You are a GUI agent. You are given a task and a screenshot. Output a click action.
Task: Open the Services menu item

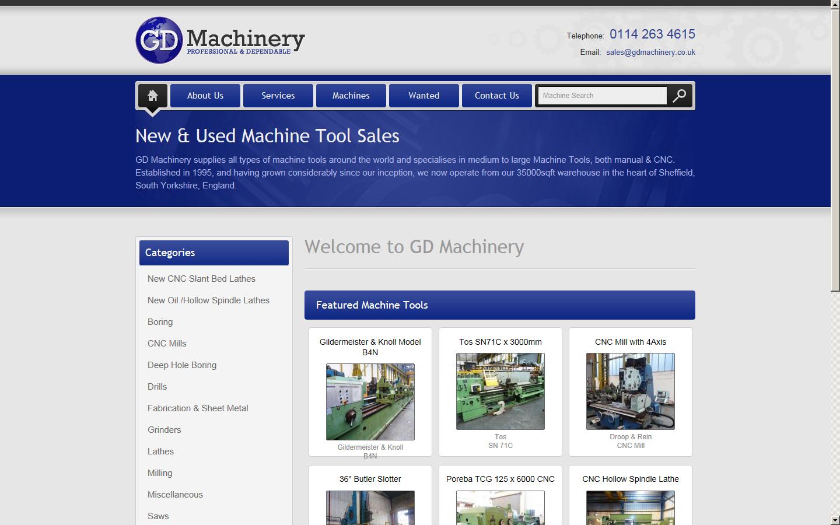click(x=278, y=96)
